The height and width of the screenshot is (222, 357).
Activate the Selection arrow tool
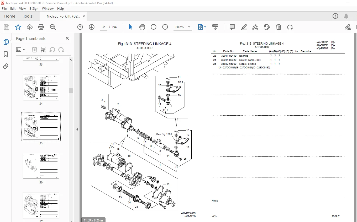coord(130,27)
